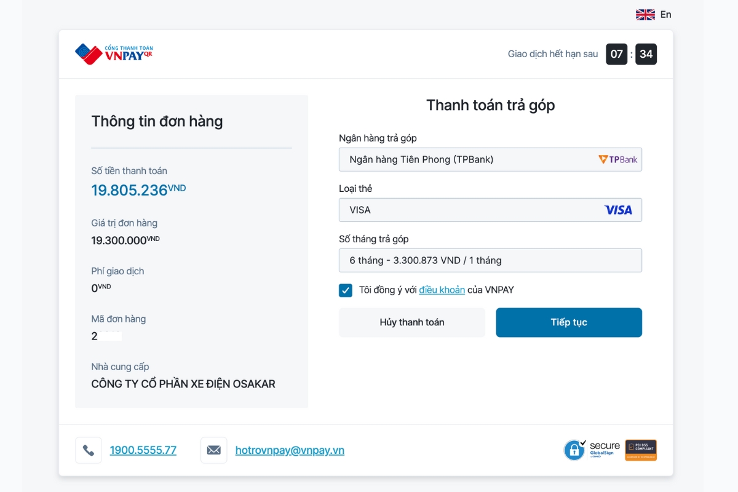Uncheck the VNPAY terms agreement checkbox

click(346, 290)
